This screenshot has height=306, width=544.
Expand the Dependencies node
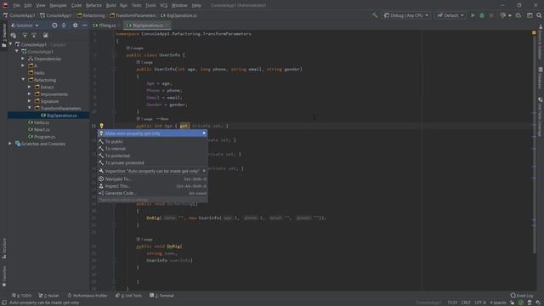(x=23, y=59)
